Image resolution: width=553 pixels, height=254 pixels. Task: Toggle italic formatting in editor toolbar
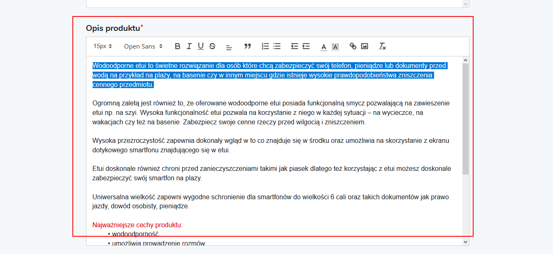(189, 47)
